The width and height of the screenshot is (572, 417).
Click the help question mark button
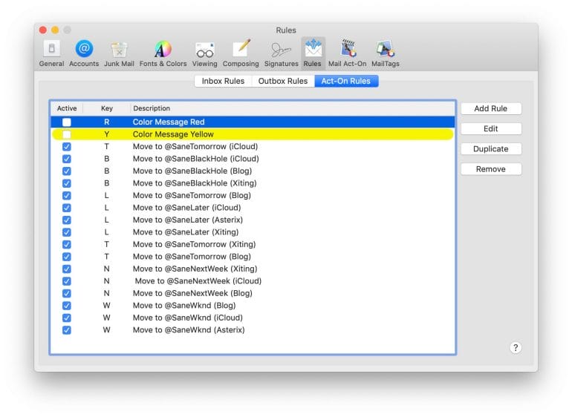point(516,347)
